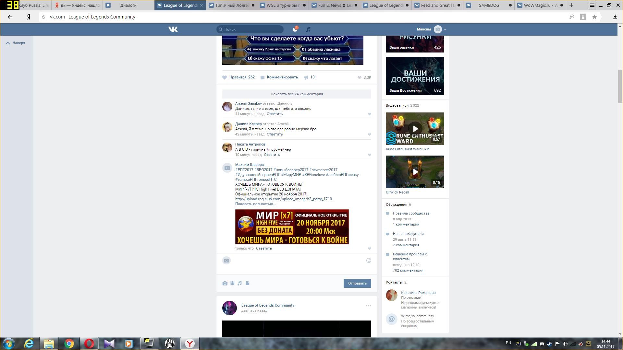Attach a photo using camera icon
The width and height of the screenshot is (623, 350).
tap(225, 283)
